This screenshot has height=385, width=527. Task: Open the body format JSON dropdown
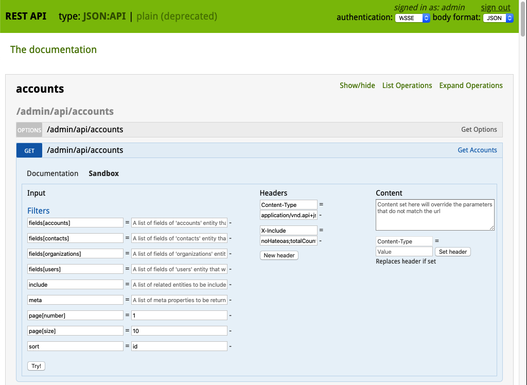498,18
